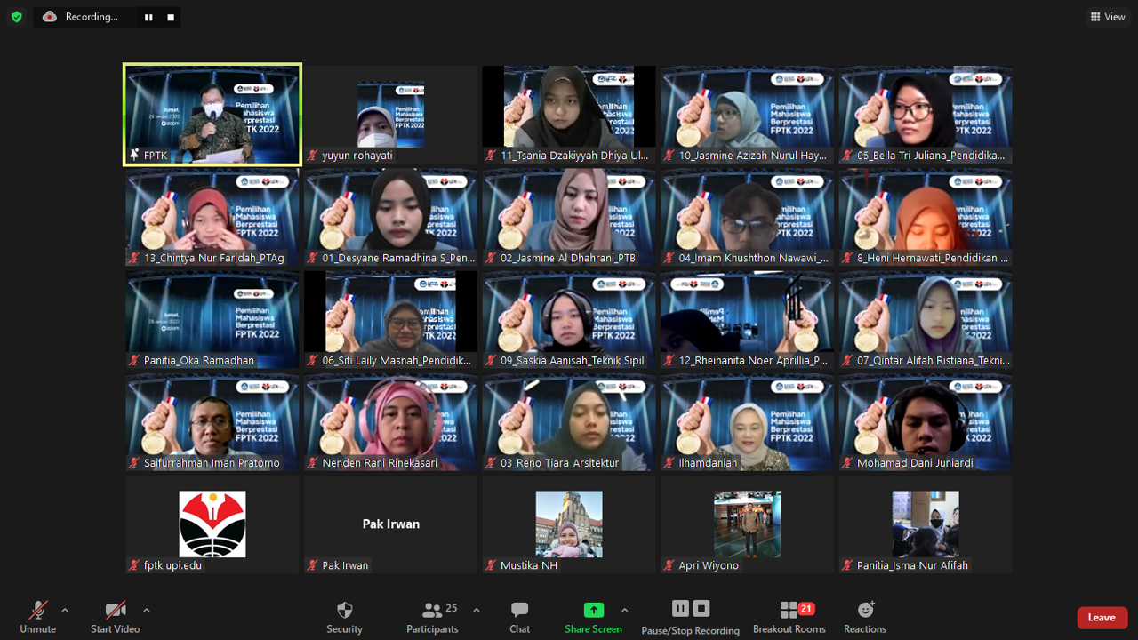1138x640 pixels.
Task: Click the red Leave button
Action: pos(1102,618)
